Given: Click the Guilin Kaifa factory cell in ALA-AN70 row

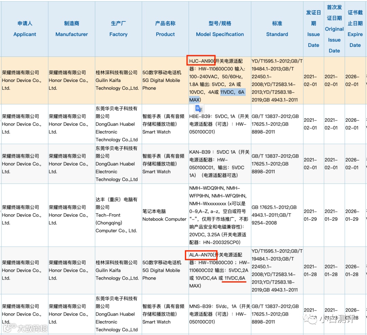Looking at the screenshot, I should [x=119, y=270].
